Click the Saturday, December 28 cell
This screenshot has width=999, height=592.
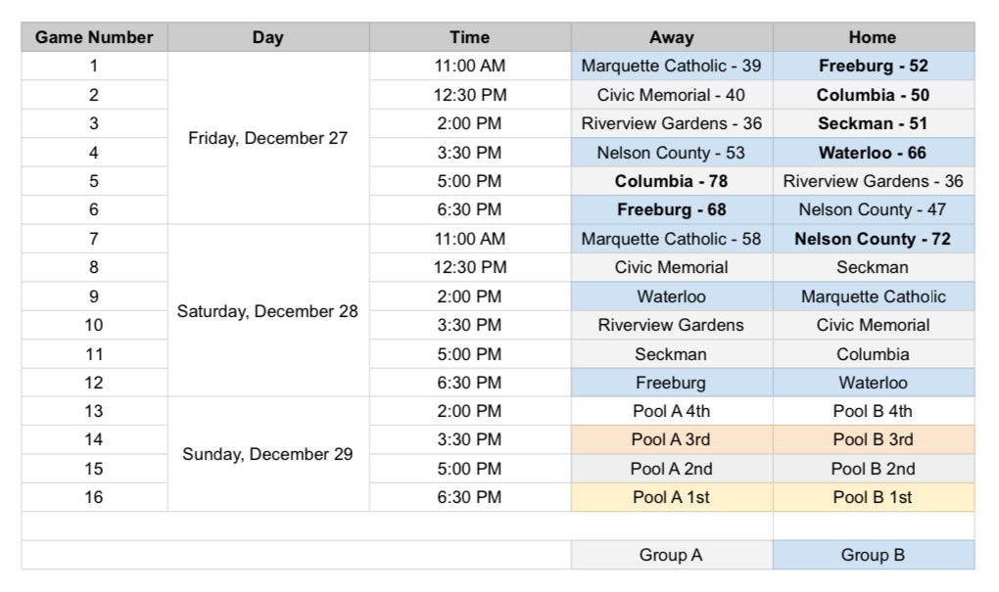tap(267, 311)
